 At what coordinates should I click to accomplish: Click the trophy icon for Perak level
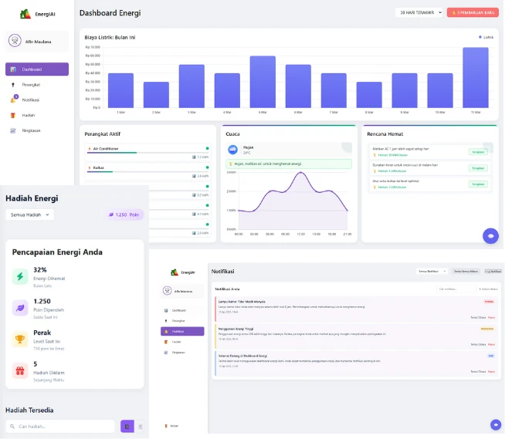click(20, 339)
